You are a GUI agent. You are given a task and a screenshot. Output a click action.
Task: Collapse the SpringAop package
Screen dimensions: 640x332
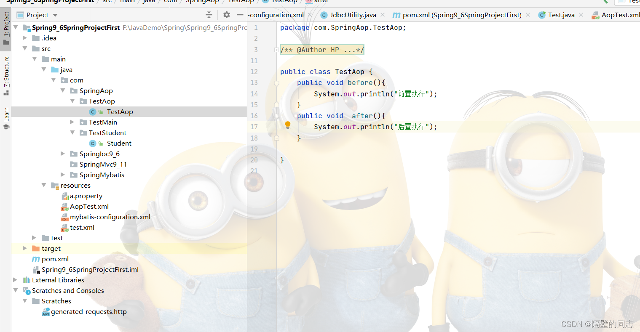pos(63,91)
